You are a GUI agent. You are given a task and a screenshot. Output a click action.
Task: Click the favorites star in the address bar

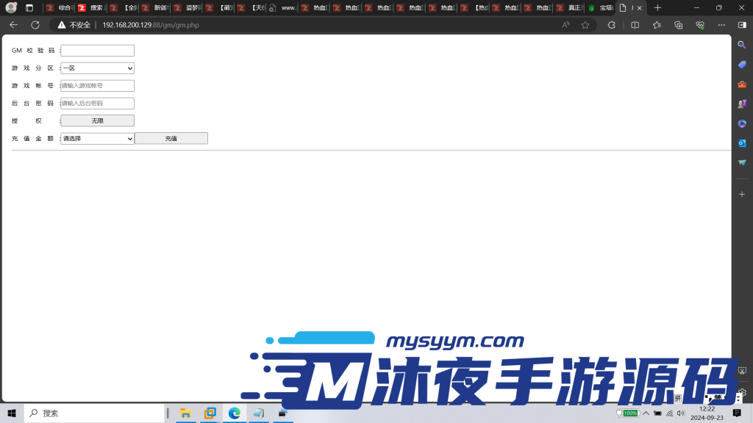[x=585, y=24]
